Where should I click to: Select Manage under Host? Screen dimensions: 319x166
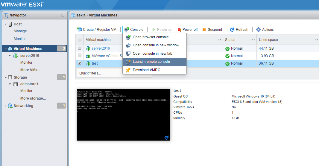(x=20, y=31)
